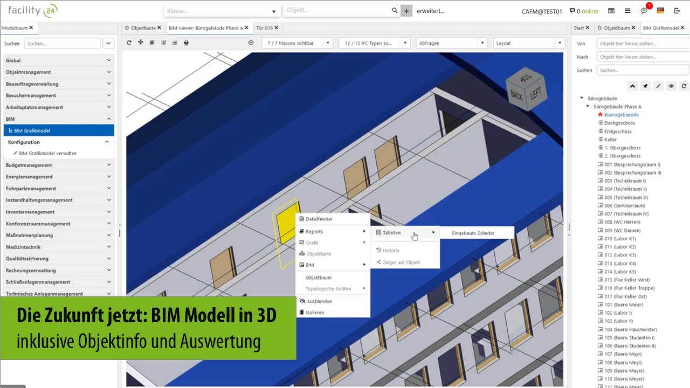
Task: Open the BIM submenu in the context menu
Action: tap(333, 265)
